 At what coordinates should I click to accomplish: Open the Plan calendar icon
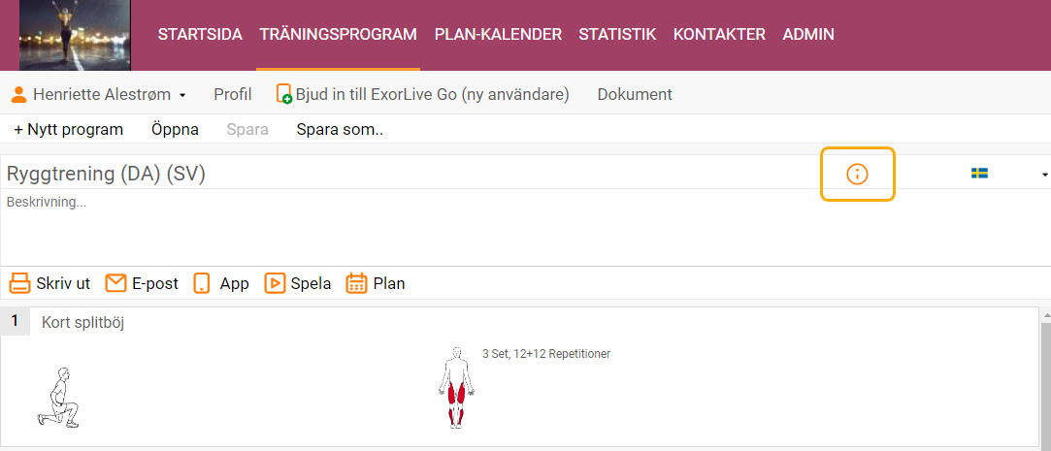click(356, 283)
